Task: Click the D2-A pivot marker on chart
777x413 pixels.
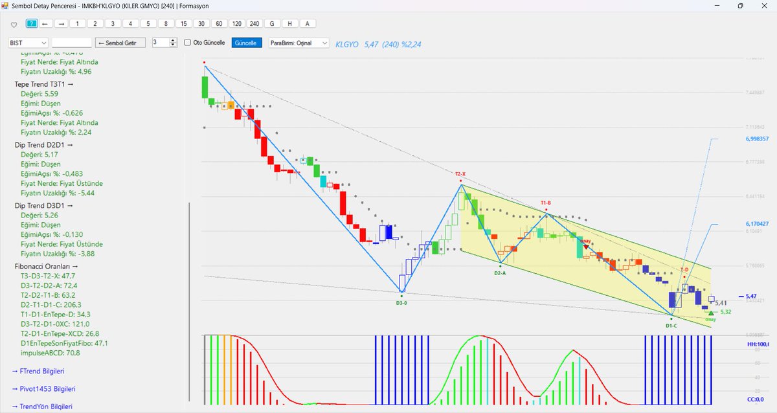Action: tap(500, 273)
